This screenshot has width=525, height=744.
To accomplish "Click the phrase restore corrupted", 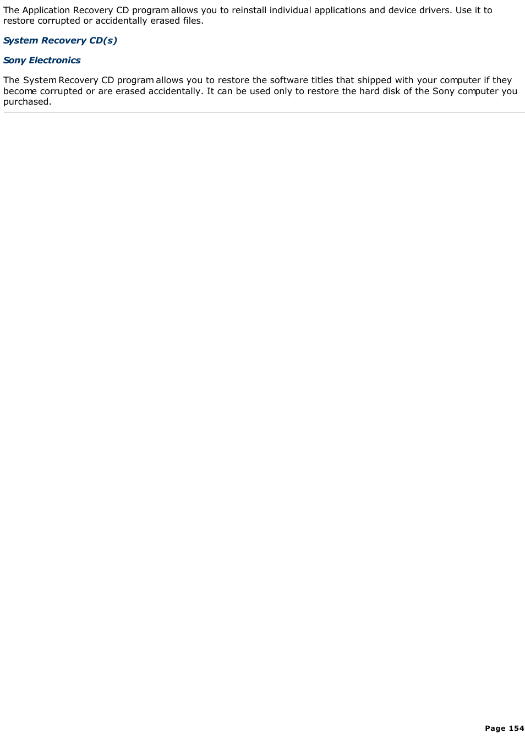I will 42,21.
